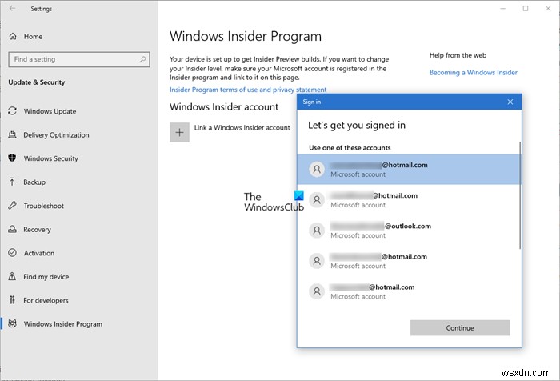The width and height of the screenshot is (560, 381).
Task: Select the Windows Security shield icon
Action: pos(13,158)
